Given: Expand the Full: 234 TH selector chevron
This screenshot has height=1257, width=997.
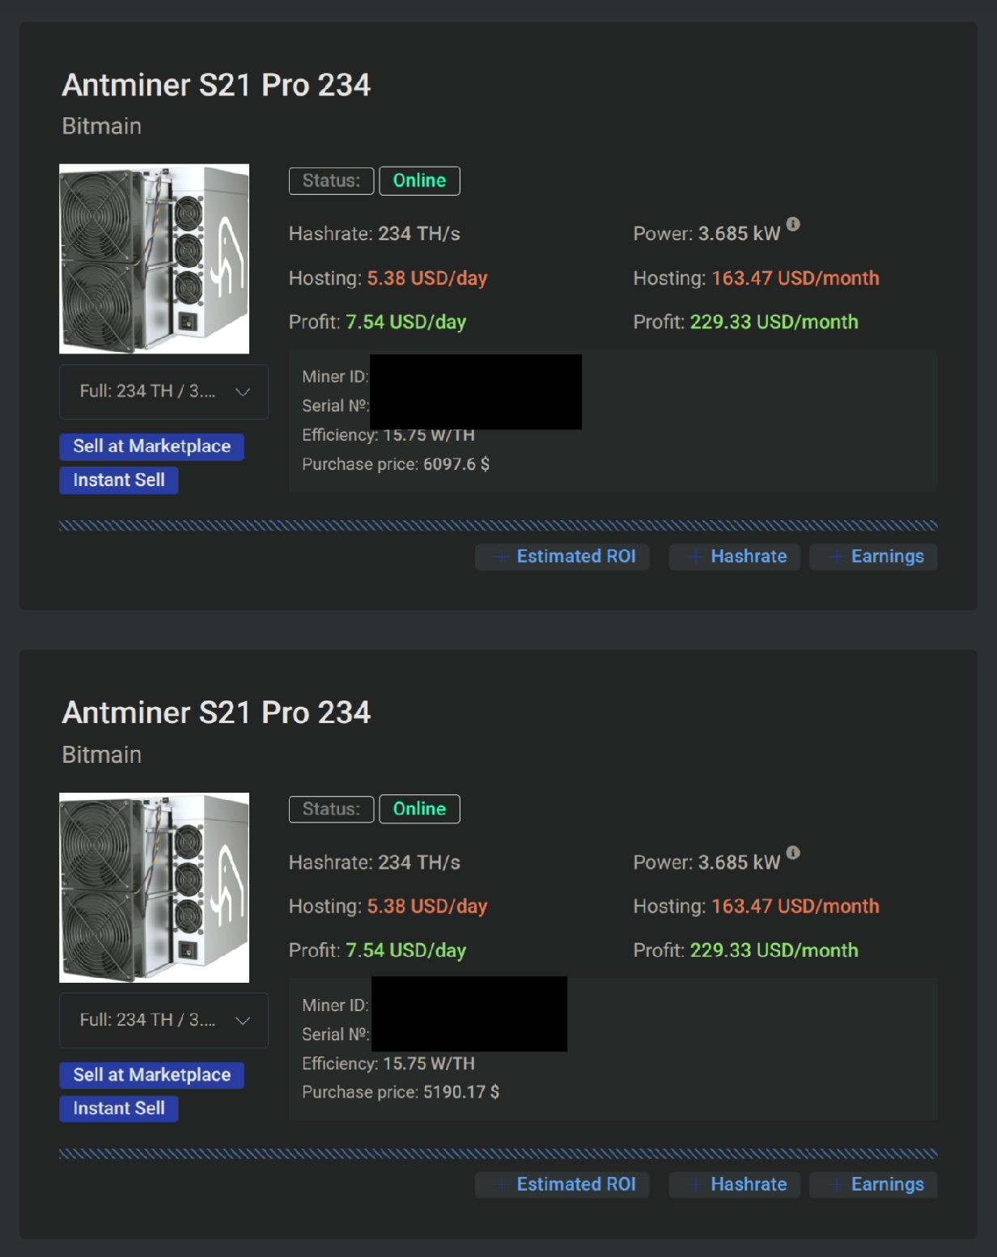Looking at the screenshot, I should pos(242,392).
